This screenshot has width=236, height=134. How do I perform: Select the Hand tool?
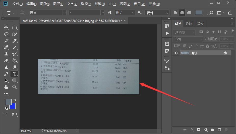pos(6,87)
